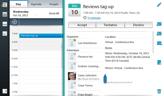Open attendee Andrew Cunning... entry

[84, 66]
